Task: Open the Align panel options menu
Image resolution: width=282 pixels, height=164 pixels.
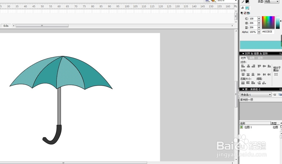Action: click(x=281, y=54)
